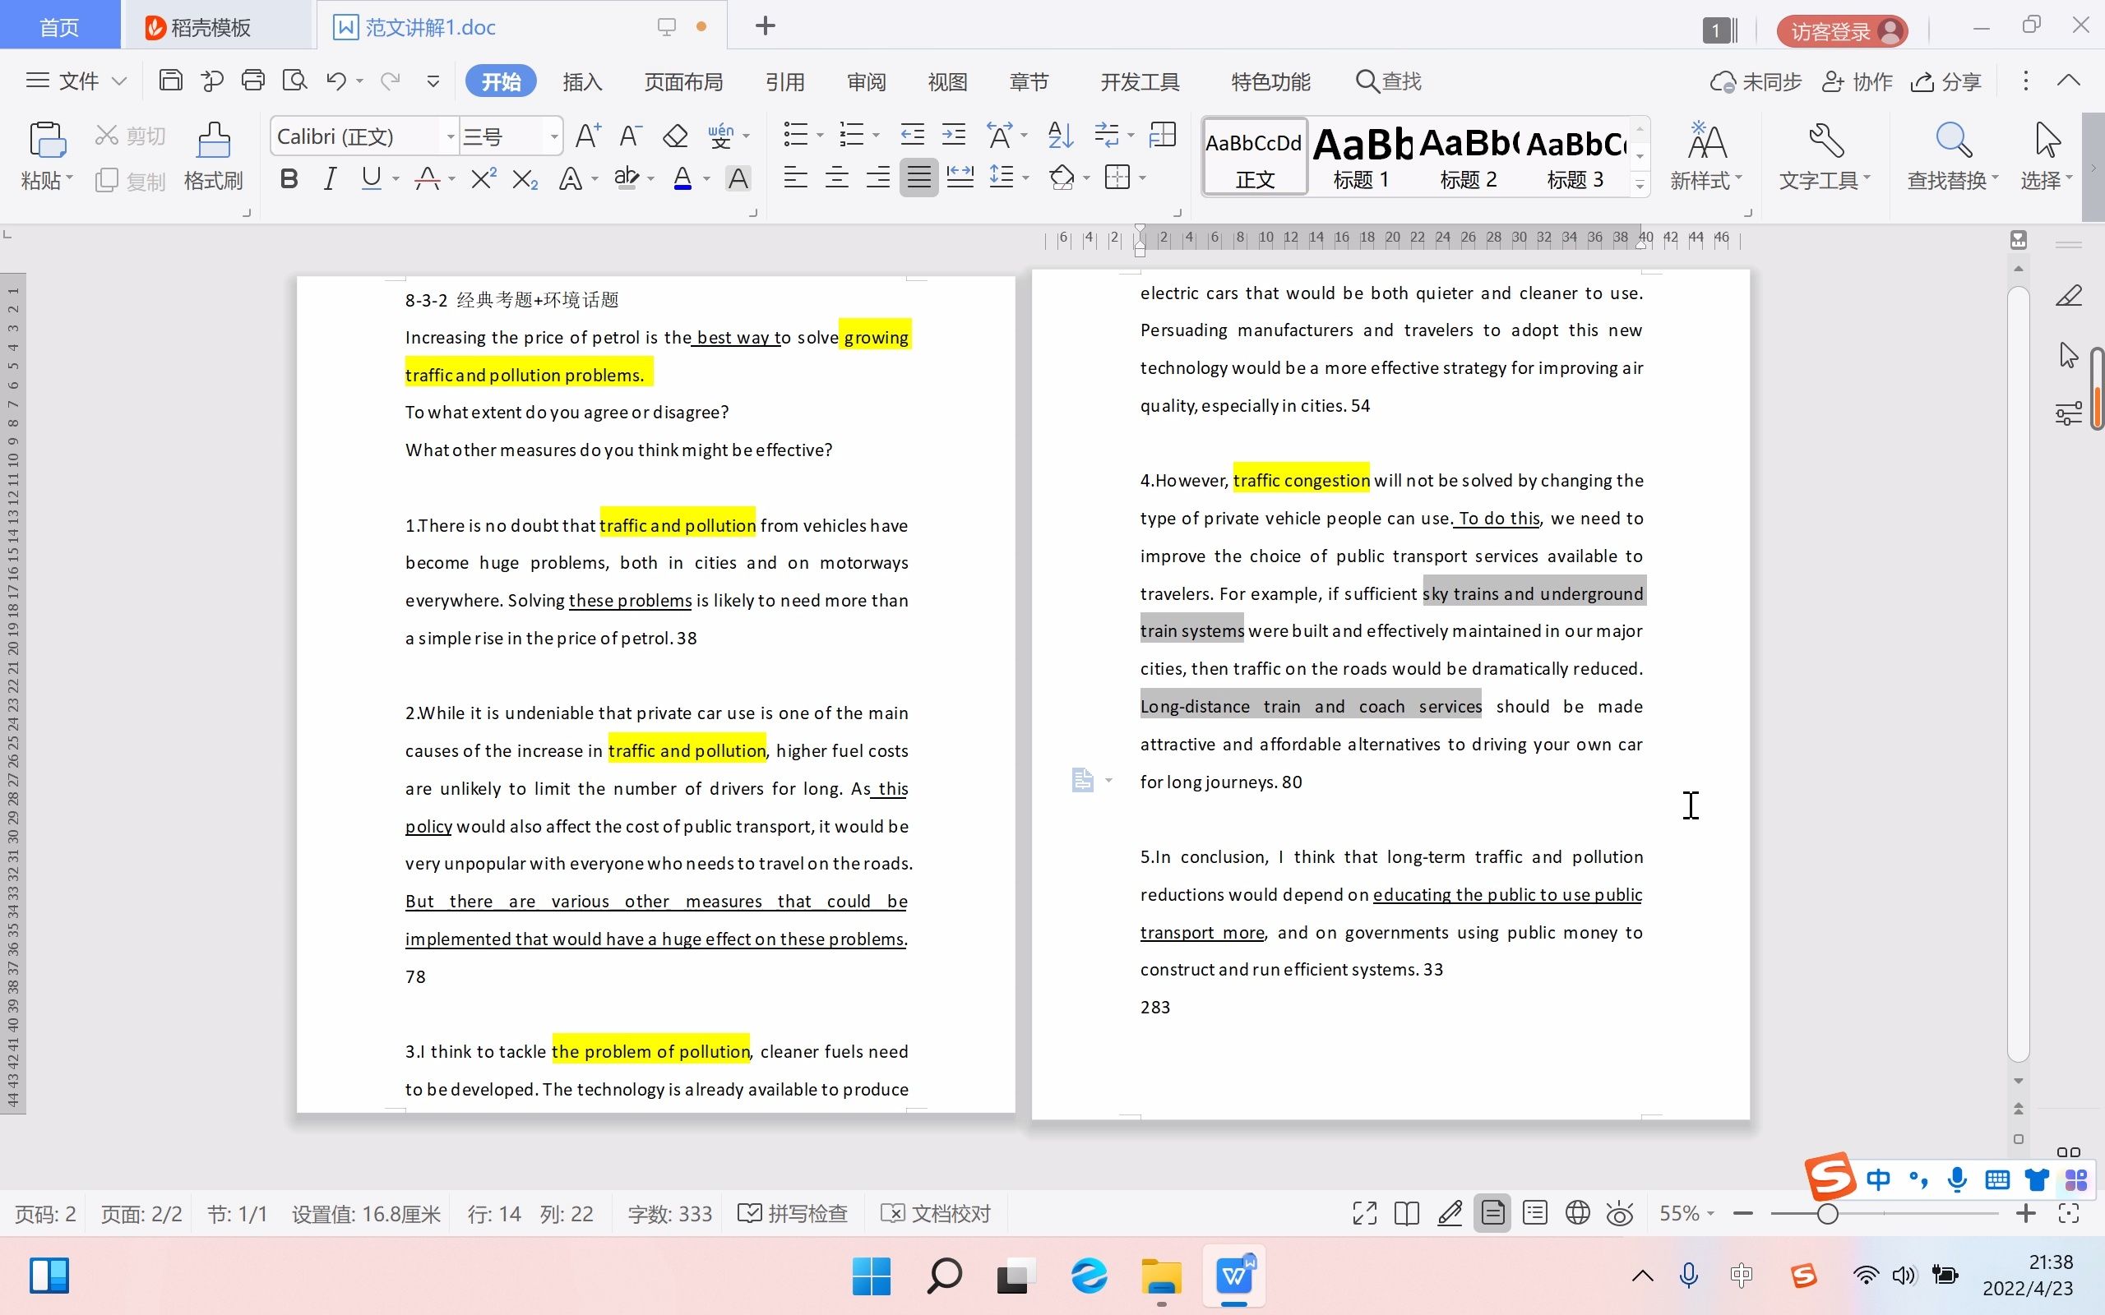Drag the zoom level slider to adjust

coord(1825,1212)
